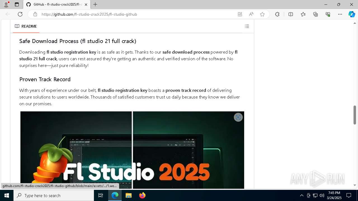Open Firefox from taskbar
Viewport: 358px width, 201px height.
[142, 195]
